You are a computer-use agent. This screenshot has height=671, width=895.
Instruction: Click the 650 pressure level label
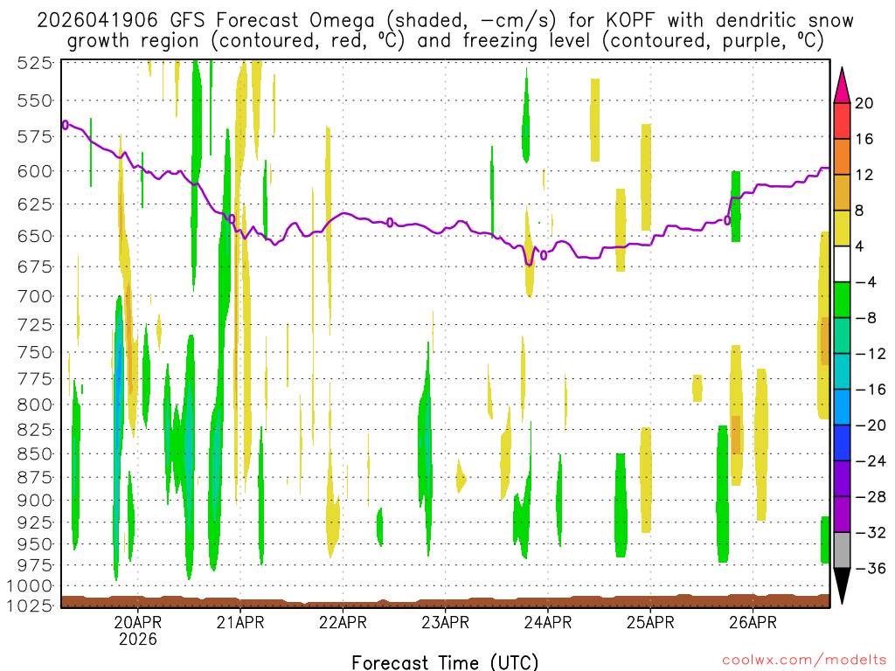point(35,236)
